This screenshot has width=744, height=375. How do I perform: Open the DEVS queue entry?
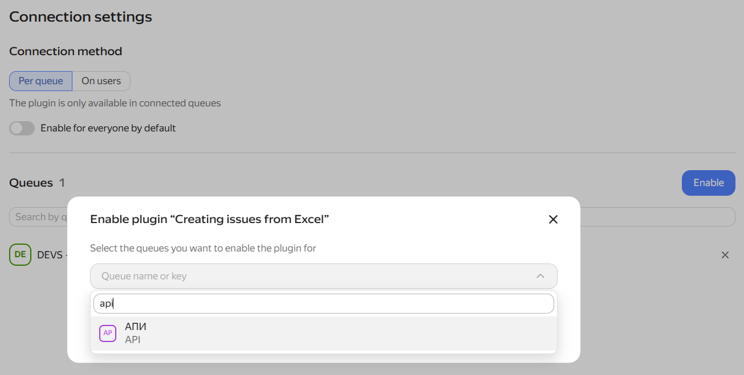coord(50,255)
